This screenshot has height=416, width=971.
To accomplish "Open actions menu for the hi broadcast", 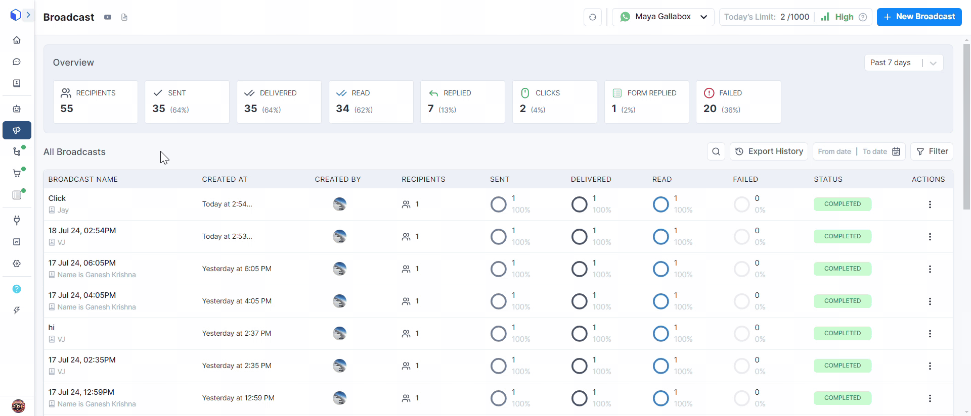I will (930, 334).
